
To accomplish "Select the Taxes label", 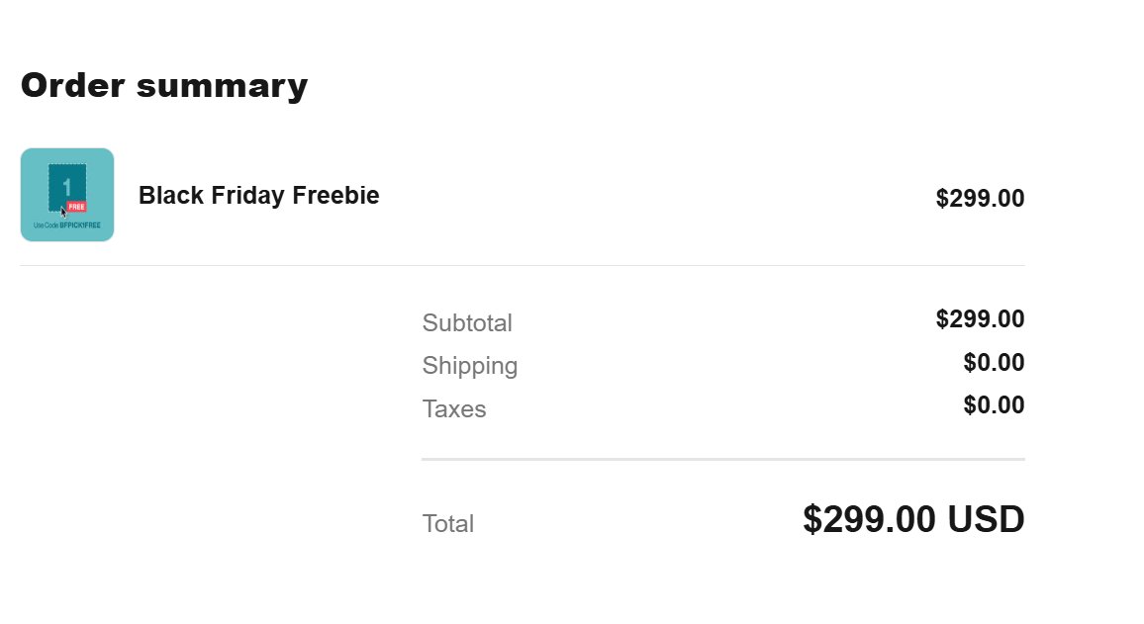I will [x=454, y=409].
